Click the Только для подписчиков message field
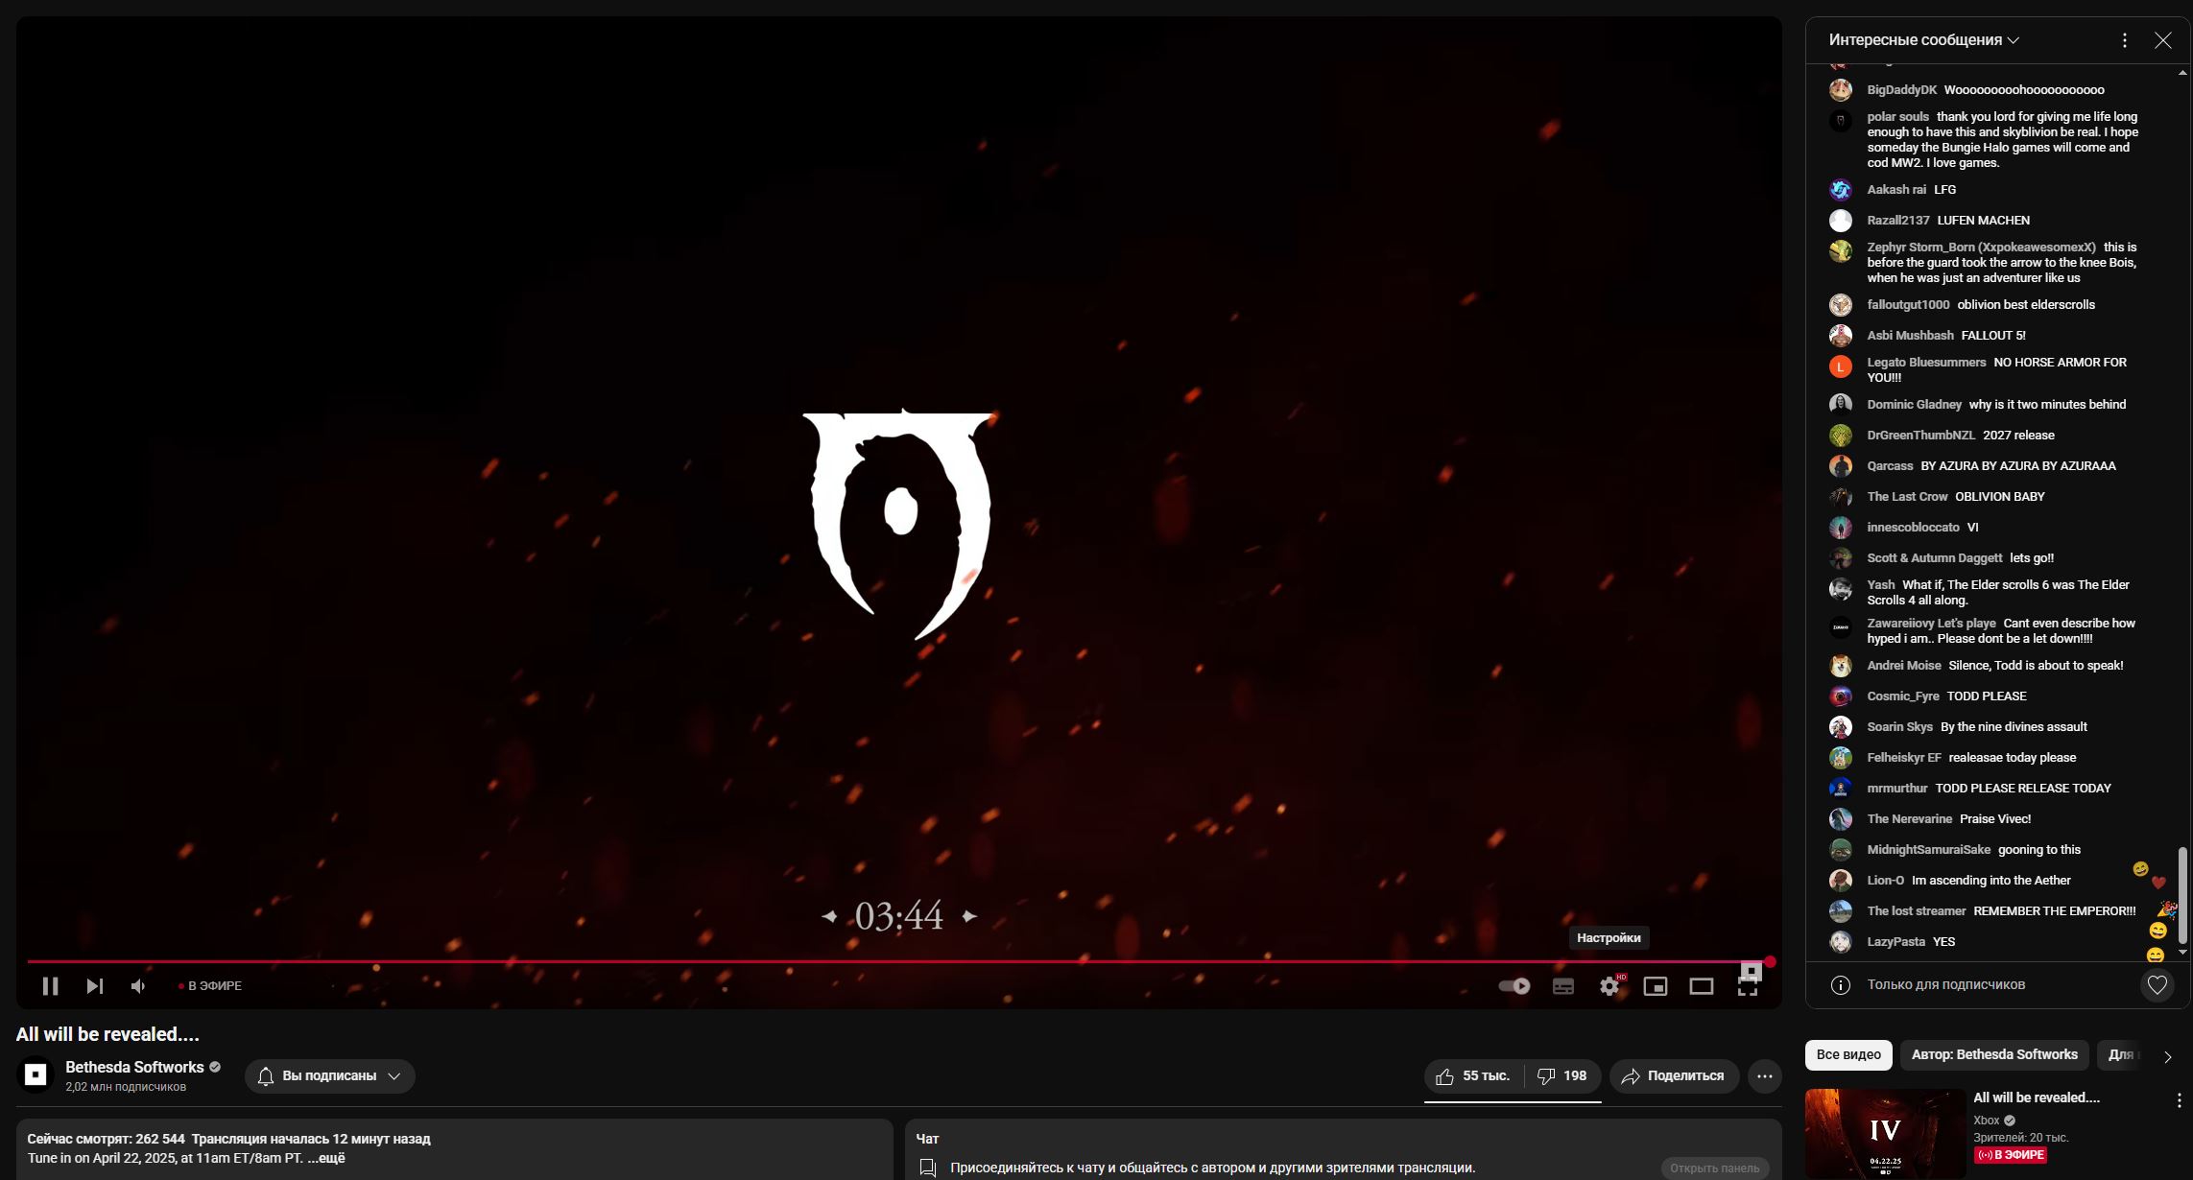The image size is (2193, 1180). click(x=1945, y=985)
